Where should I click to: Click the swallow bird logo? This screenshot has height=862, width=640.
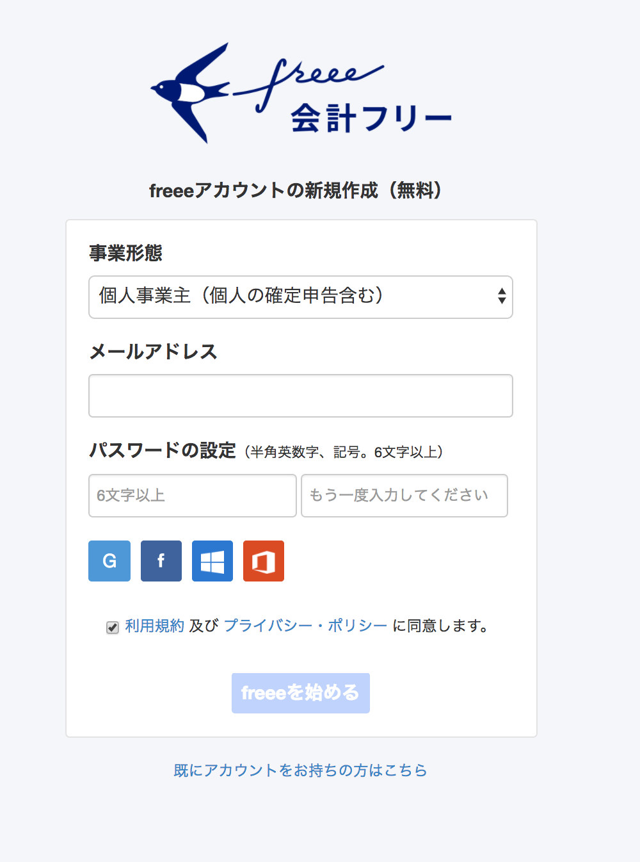coord(189,92)
